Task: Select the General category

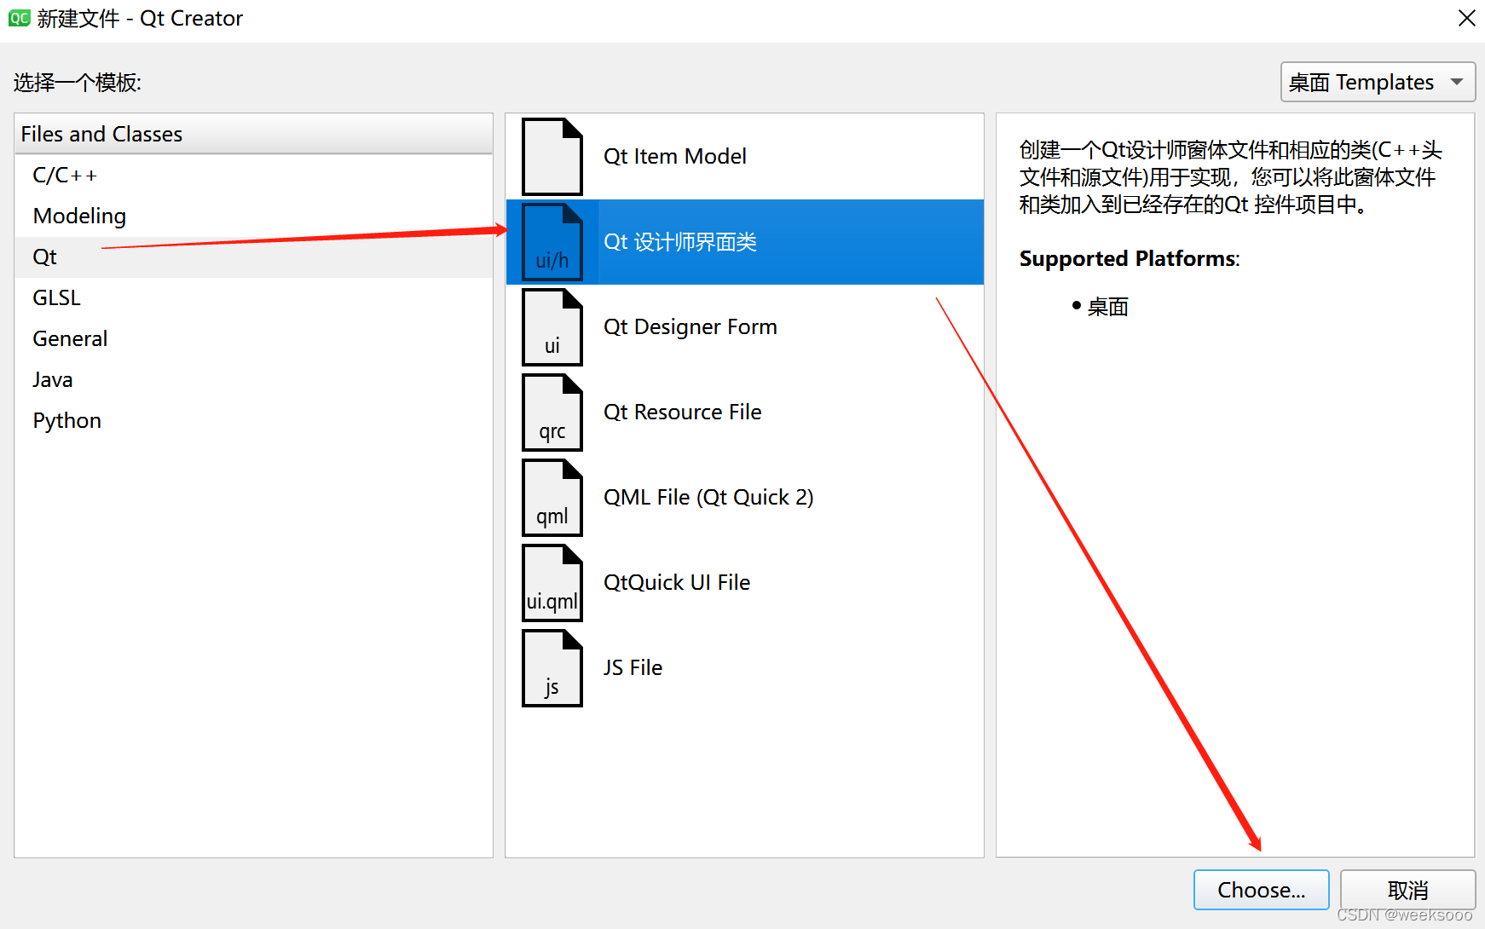Action: point(254,339)
